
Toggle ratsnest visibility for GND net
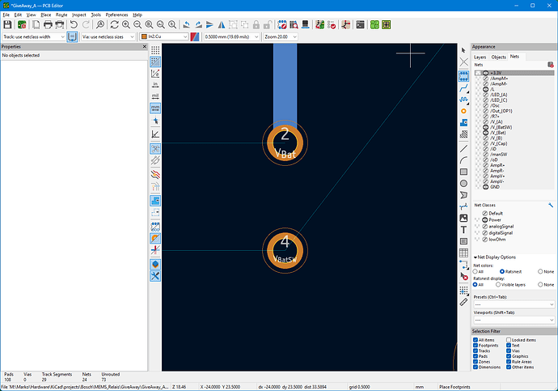[485, 187]
